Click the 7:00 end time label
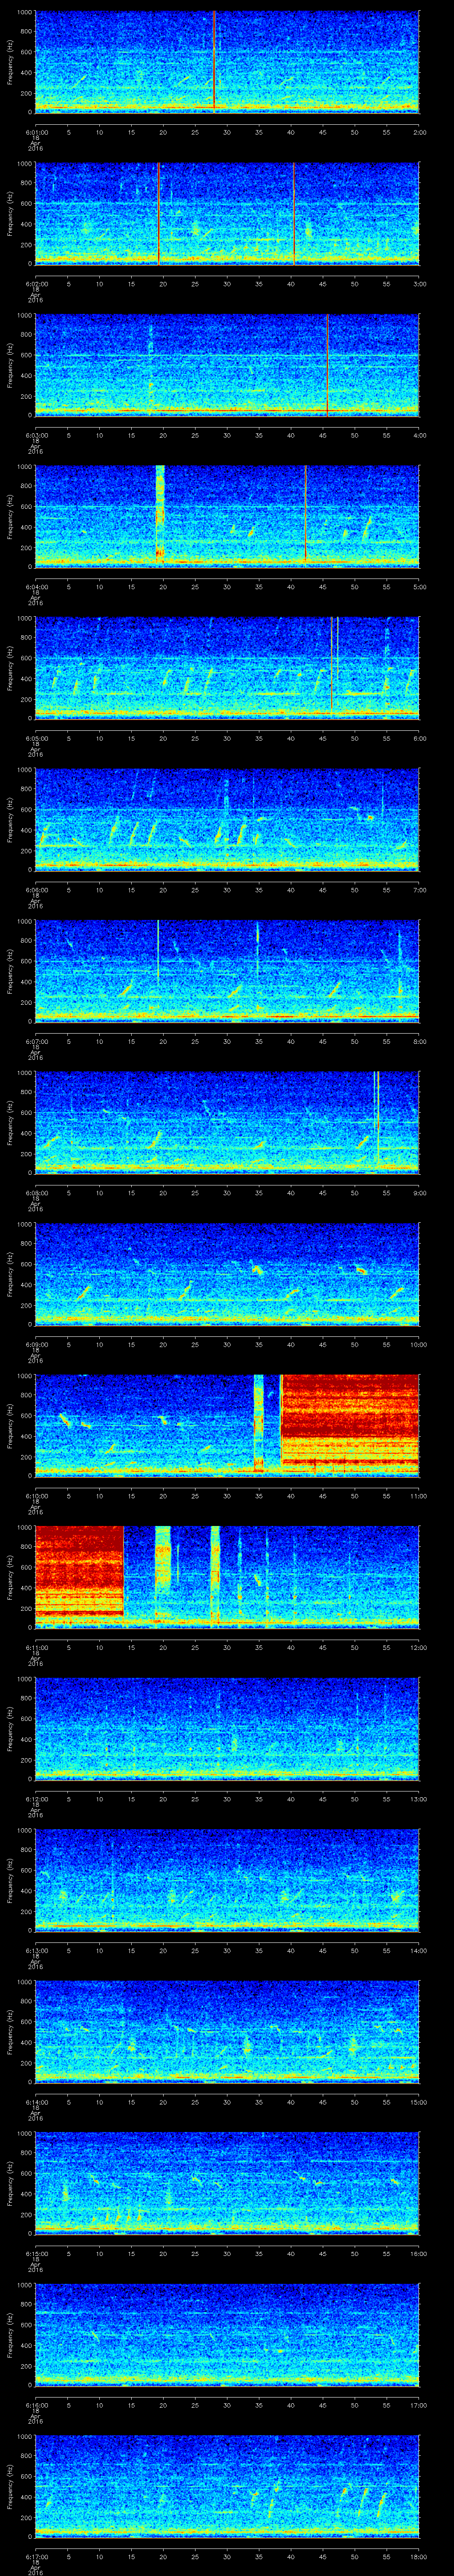 (x=419, y=890)
